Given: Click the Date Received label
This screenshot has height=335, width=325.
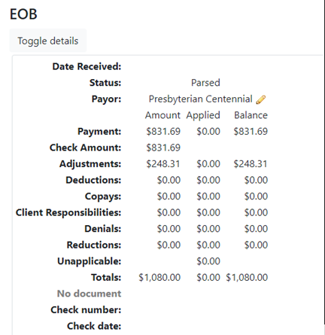Looking at the screenshot, I should pos(87,66).
